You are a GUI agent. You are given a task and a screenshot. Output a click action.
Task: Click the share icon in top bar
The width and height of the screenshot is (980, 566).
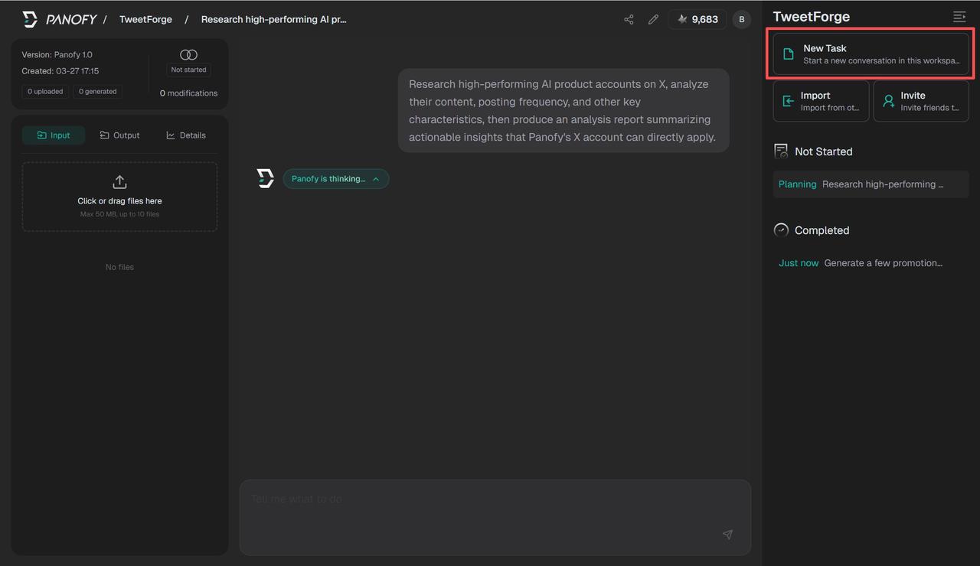tap(629, 19)
